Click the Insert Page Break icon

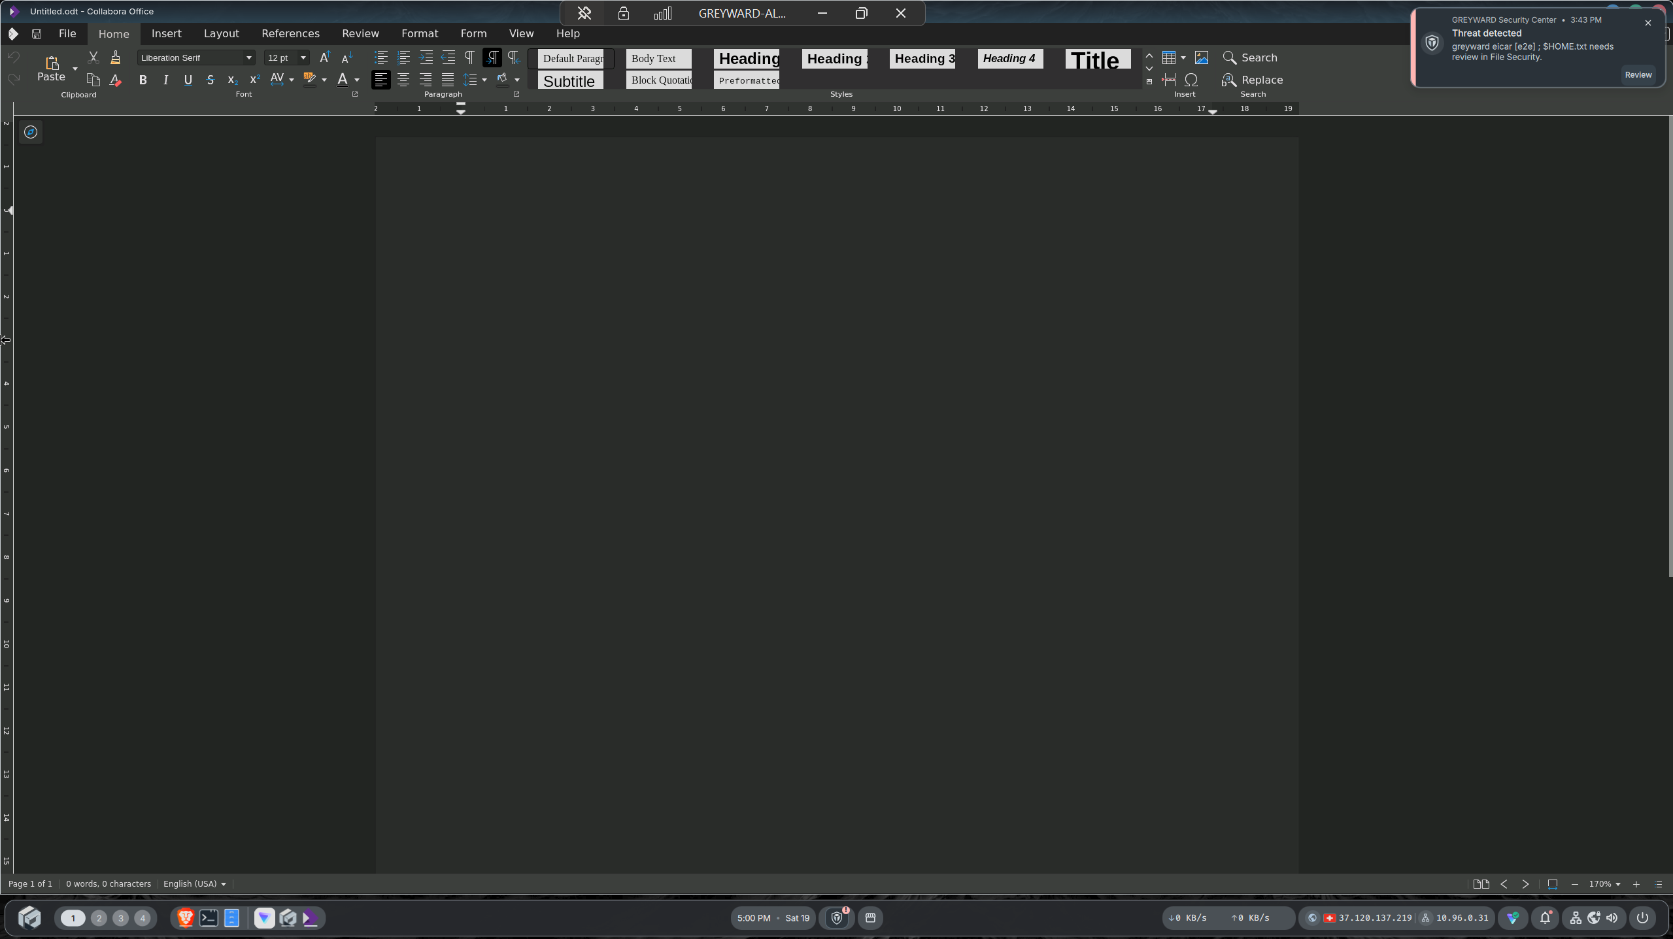click(1169, 80)
